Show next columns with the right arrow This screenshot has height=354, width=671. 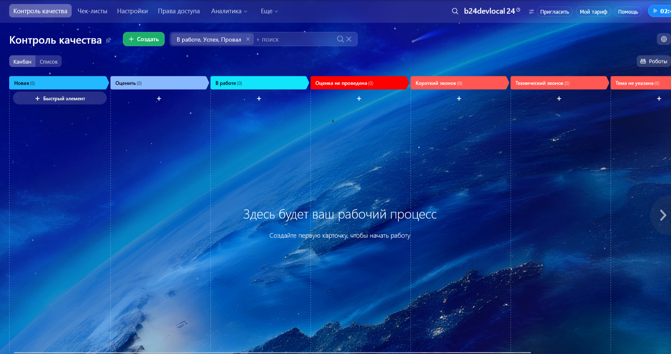(x=663, y=215)
